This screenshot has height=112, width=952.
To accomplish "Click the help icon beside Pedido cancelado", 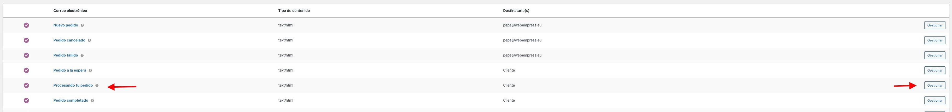I will pos(89,40).
